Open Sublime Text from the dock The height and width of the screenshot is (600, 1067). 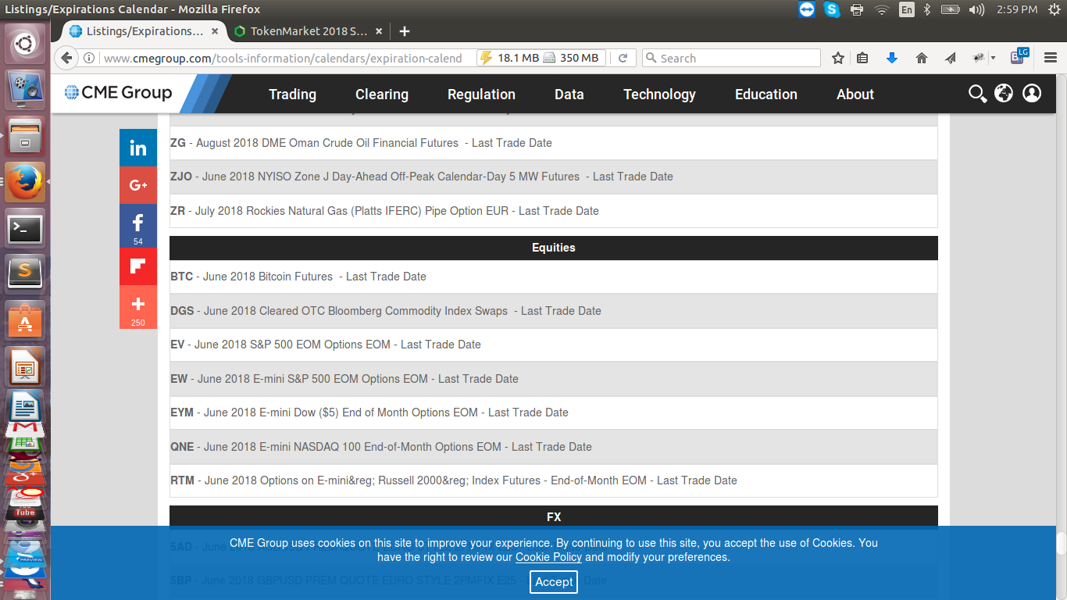click(x=25, y=273)
